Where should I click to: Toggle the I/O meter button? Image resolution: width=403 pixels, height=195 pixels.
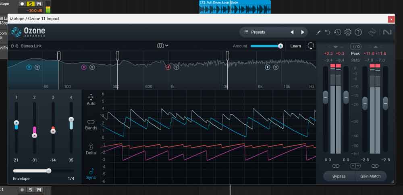[x=355, y=46]
